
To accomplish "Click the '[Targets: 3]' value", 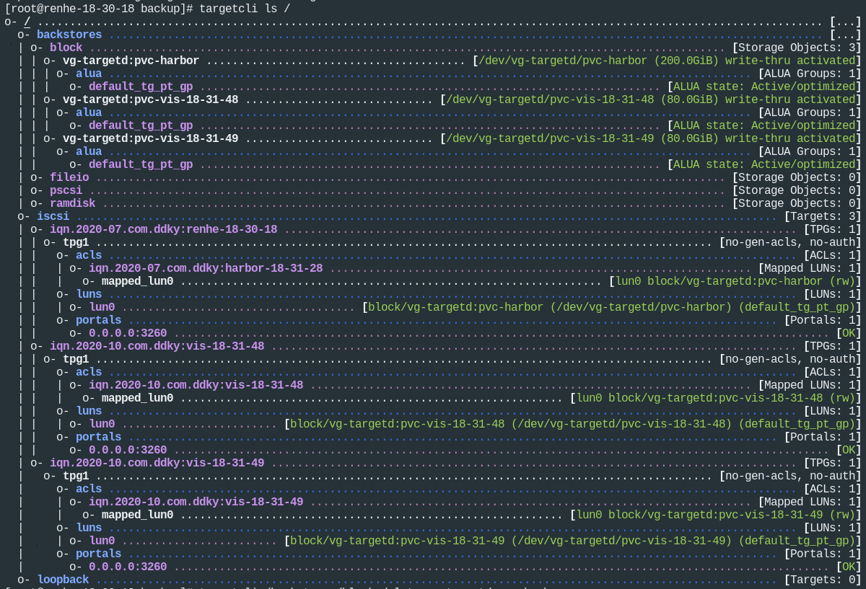I will point(823,216).
